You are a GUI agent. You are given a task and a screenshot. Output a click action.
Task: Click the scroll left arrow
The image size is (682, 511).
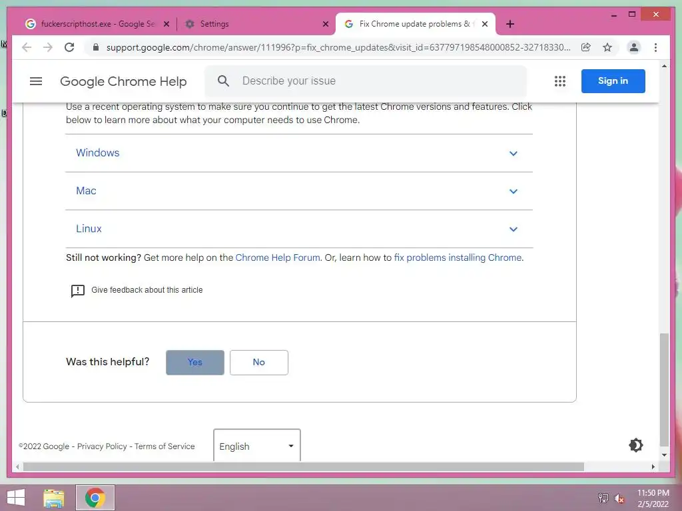click(x=17, y=466)
